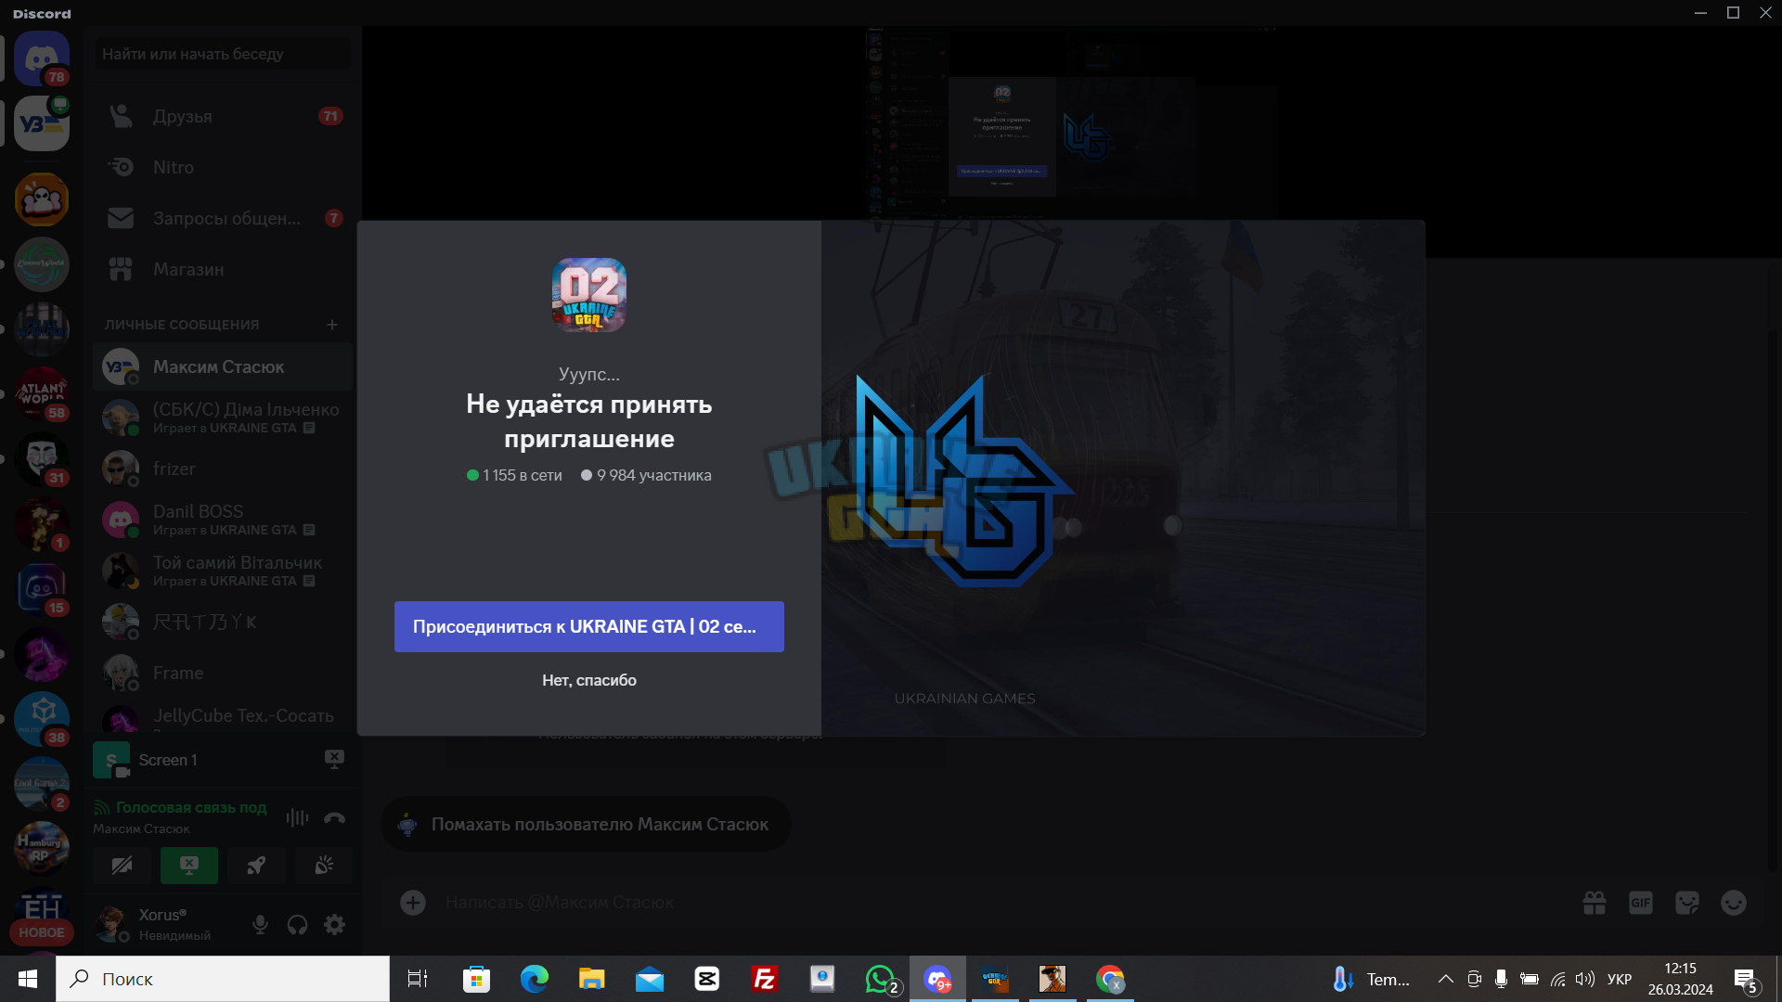Screen dimensions: 1782x1002
Task: Open the emoji picker icon
Action: 1734,903
